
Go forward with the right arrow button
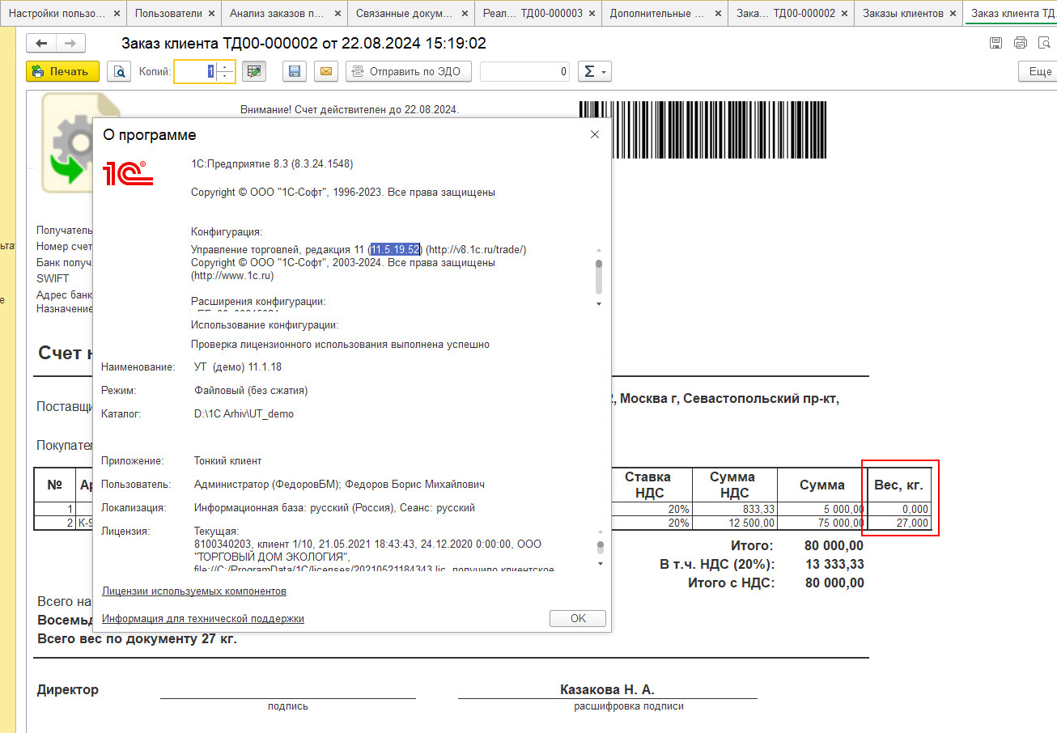[70, 44]
